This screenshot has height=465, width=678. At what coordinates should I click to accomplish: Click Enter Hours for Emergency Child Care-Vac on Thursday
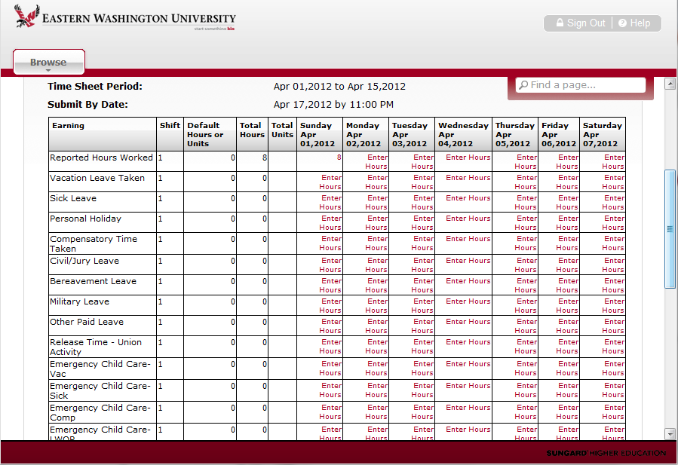526,369
